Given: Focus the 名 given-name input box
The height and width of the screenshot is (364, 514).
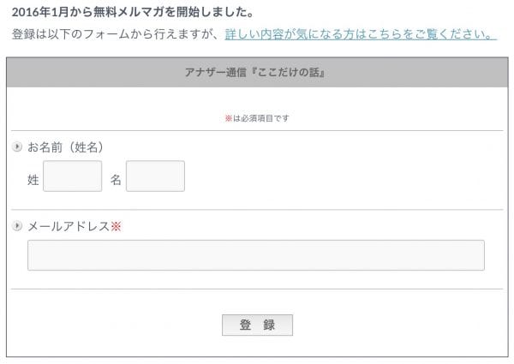Looking at the screenshot, I should 155,176.
